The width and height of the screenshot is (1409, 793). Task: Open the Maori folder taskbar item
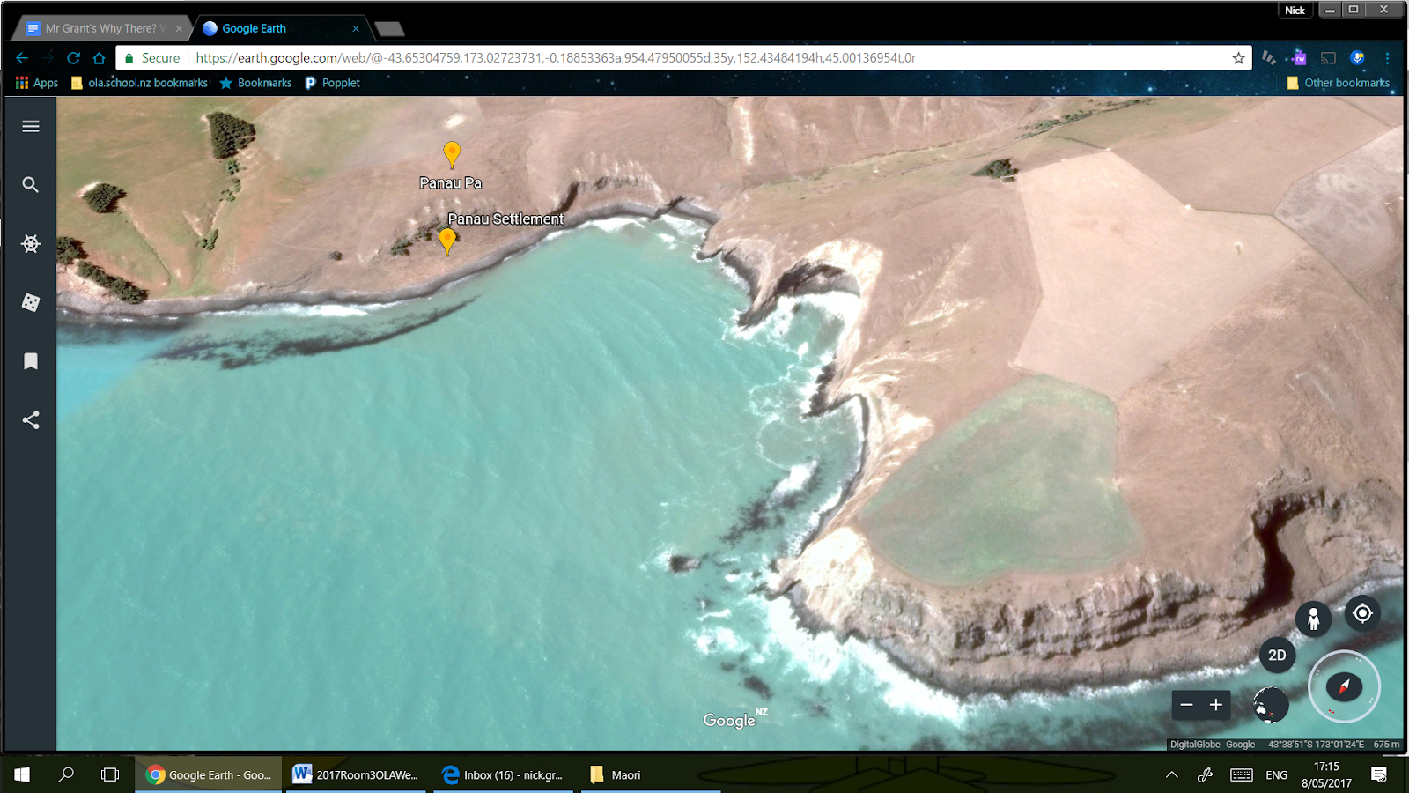click(651, 774)
